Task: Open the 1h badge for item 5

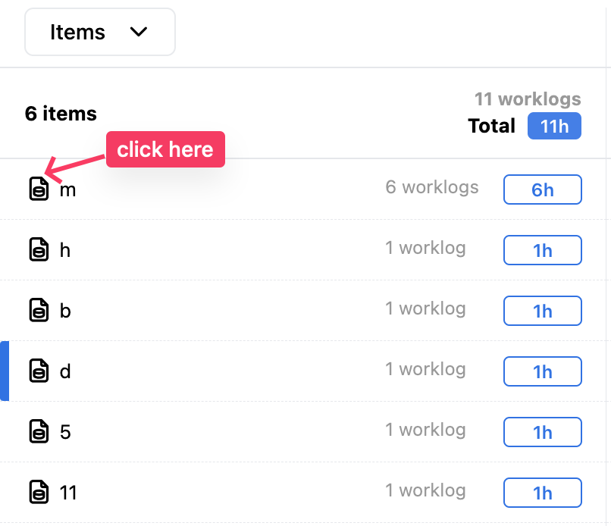Action: click(542, 432)
